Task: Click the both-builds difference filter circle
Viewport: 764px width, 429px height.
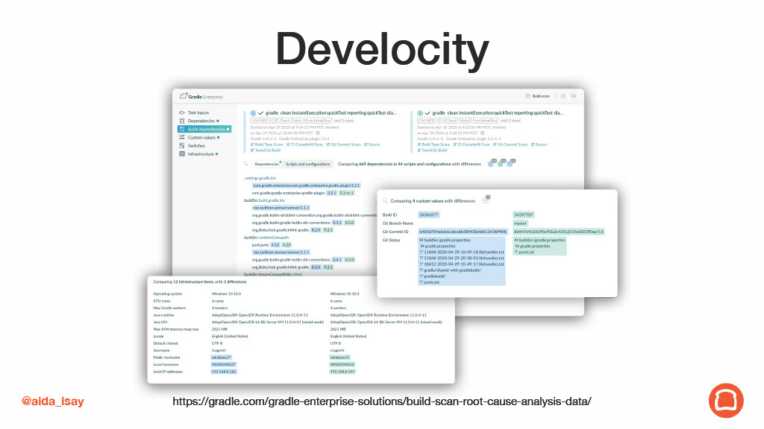Action: coord(510,164)
